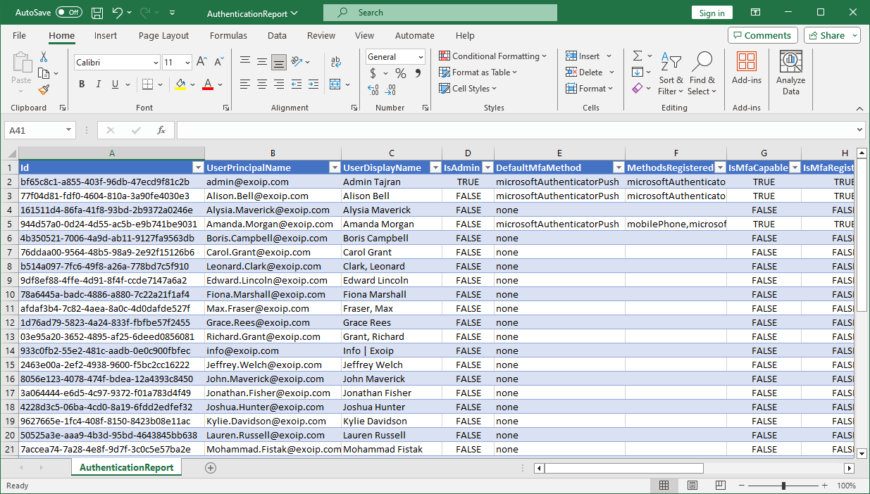This screenshot has height=494, width=870.
Task: Open the UserPrincipalName column filter dropdown
Action: pyautogui.click(x=334, y=167)
